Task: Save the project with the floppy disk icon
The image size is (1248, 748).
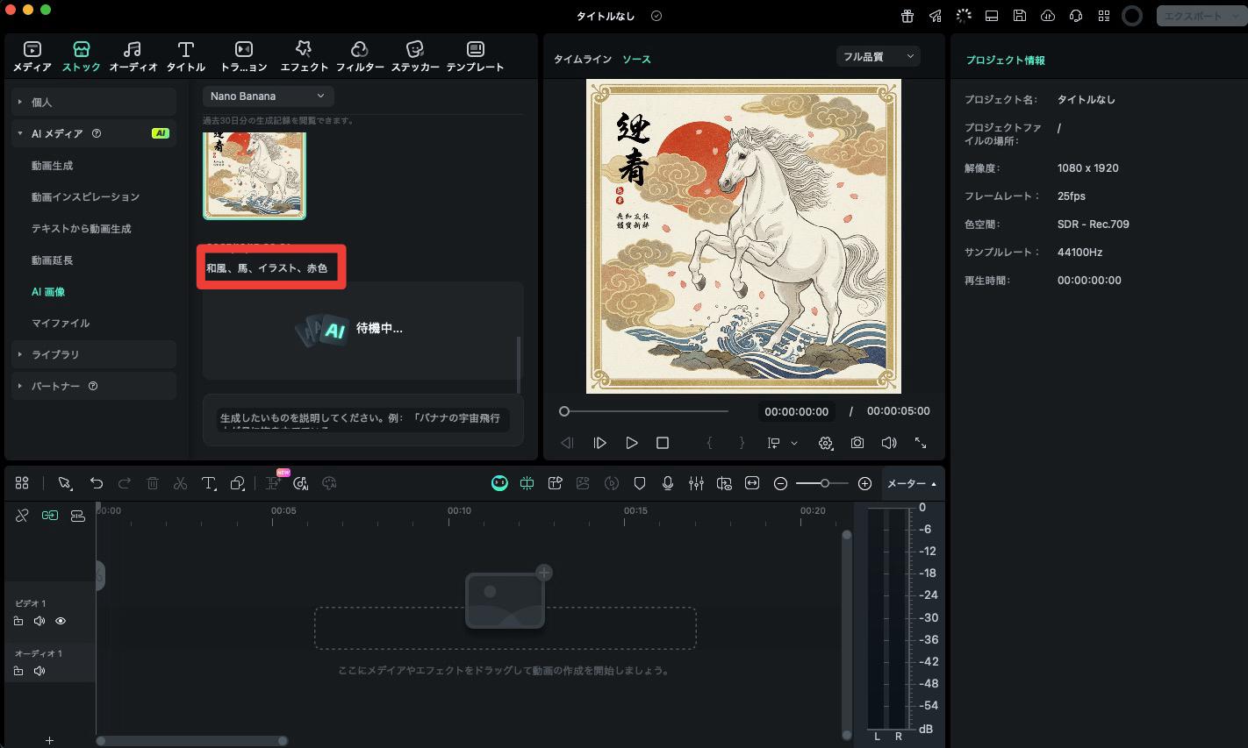Action: 1019,15
